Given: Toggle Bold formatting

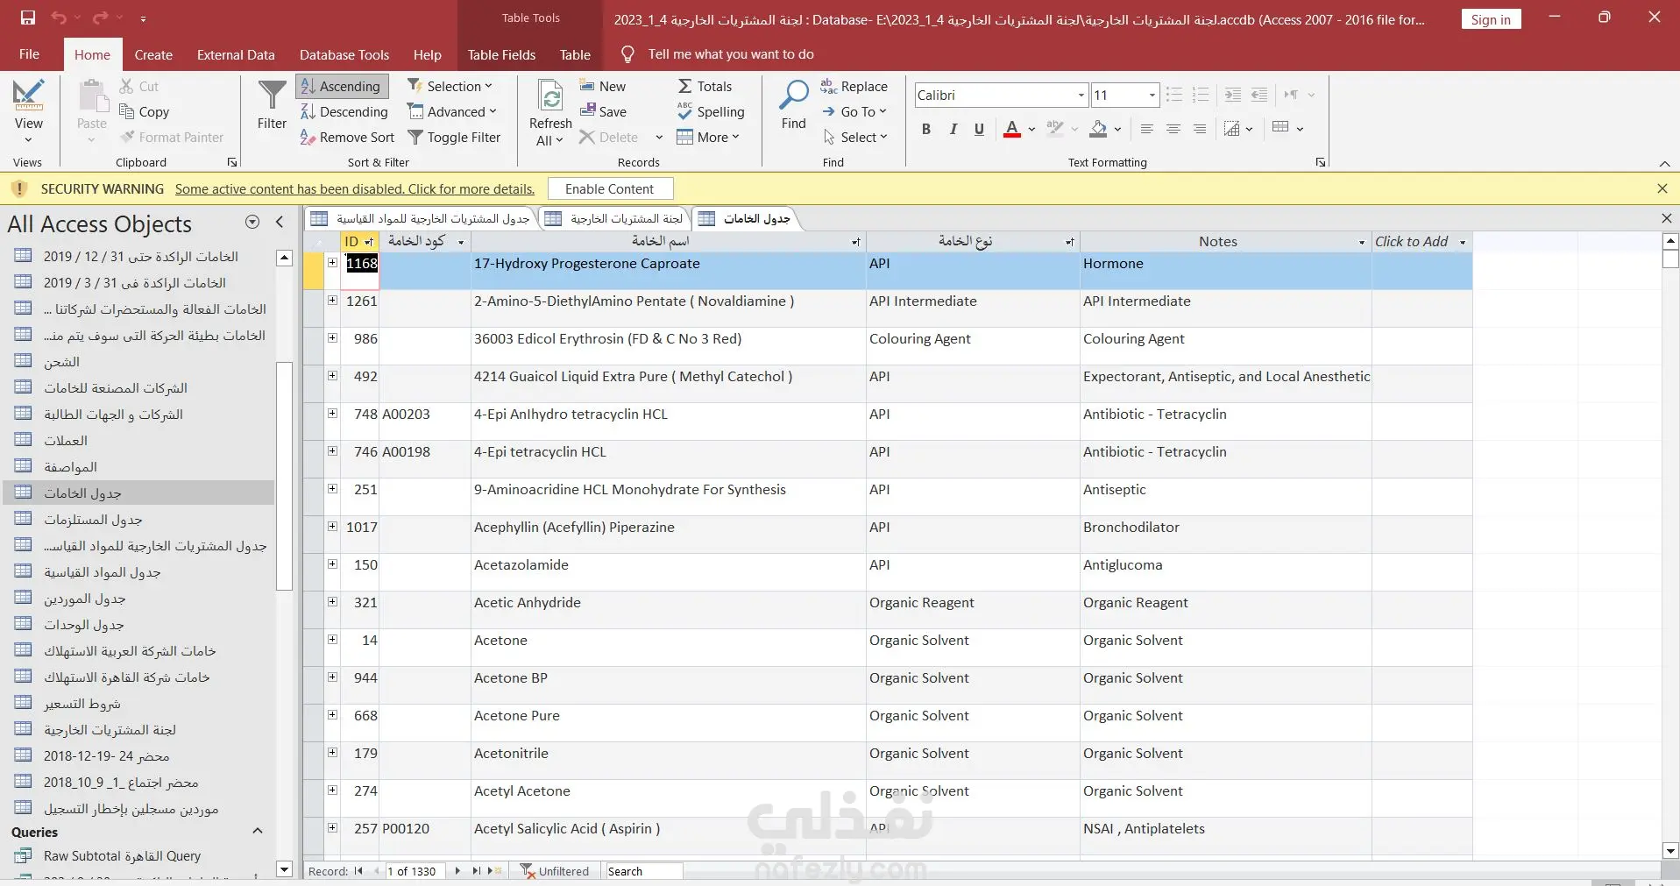Looking at the screenshot, I should click(926, 129).
